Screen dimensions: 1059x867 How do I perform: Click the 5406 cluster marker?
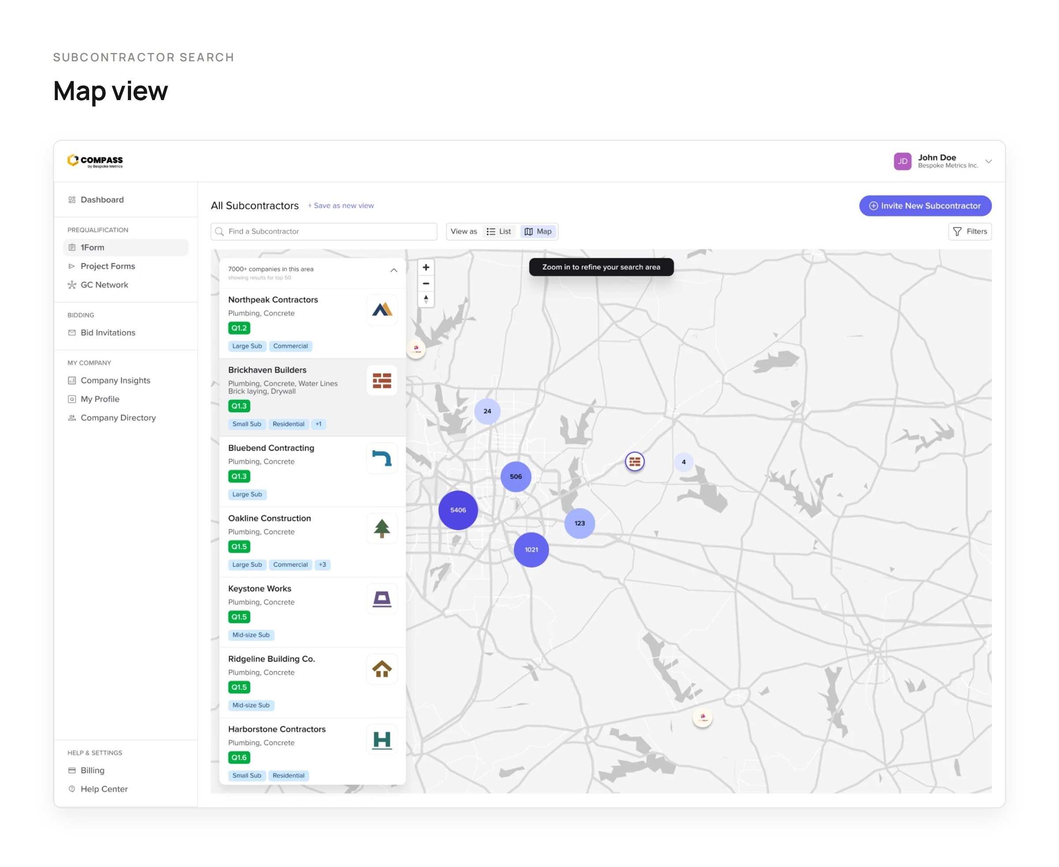(458, 510)
